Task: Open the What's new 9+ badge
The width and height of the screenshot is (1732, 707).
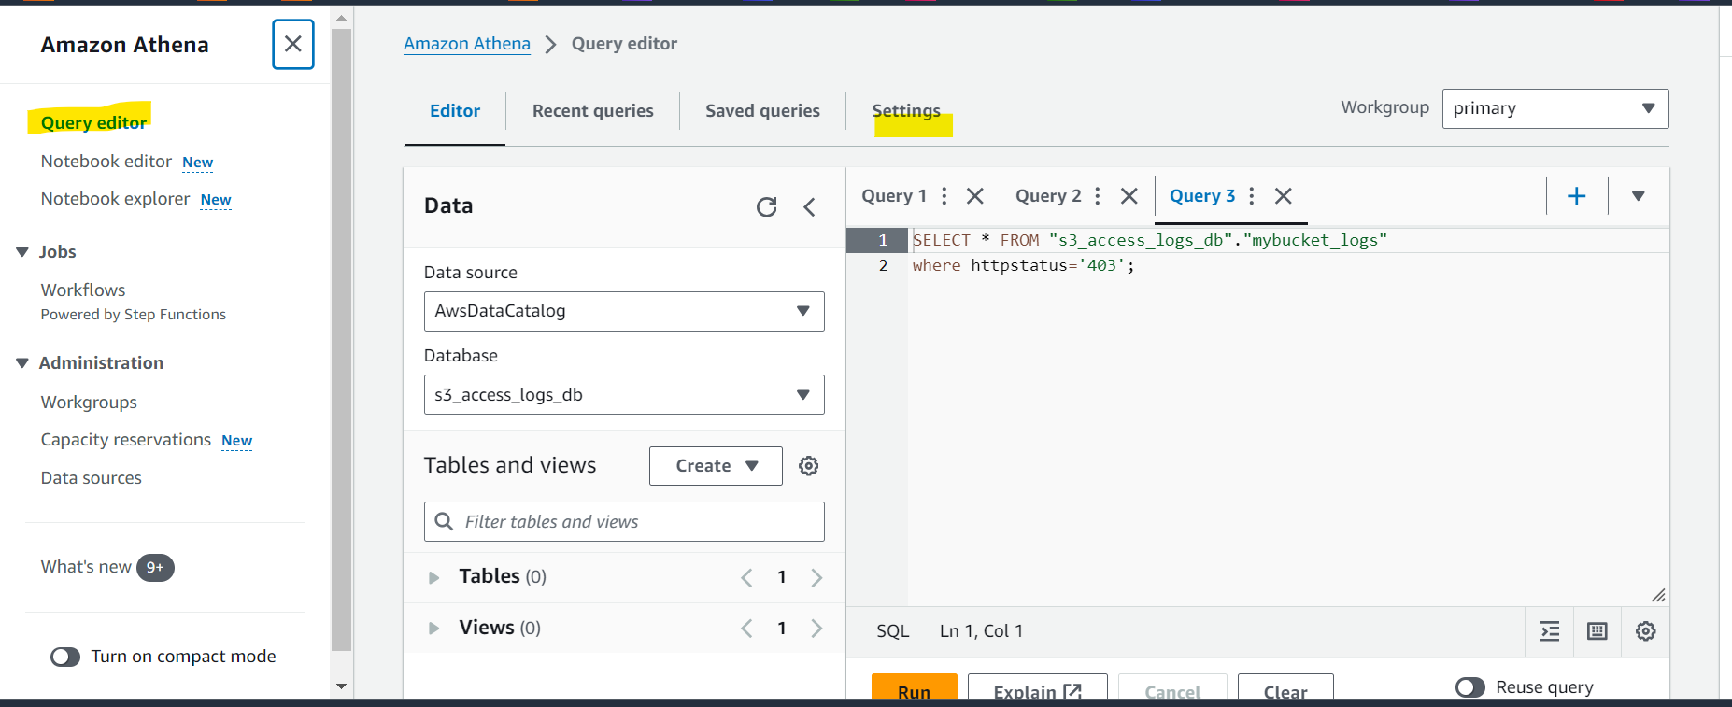Action: [155, 568]
